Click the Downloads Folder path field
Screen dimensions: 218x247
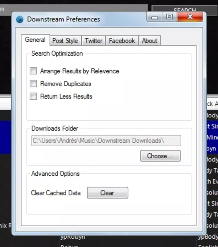(x=106, y=140)
